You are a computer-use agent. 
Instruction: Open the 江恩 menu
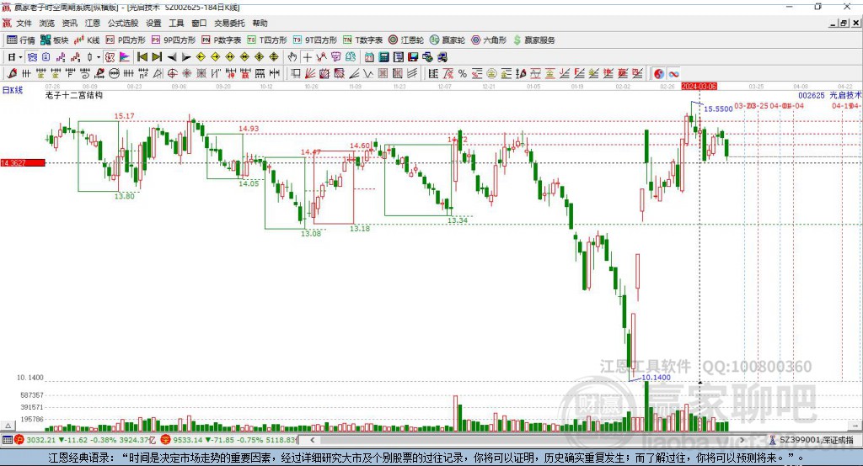coord(93,23)
